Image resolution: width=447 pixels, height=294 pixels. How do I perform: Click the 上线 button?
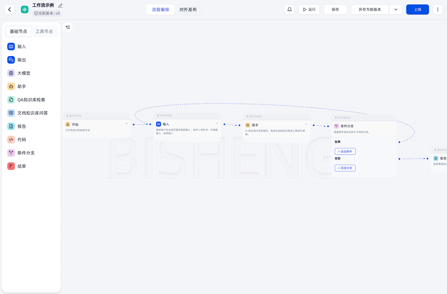(418, 9)
